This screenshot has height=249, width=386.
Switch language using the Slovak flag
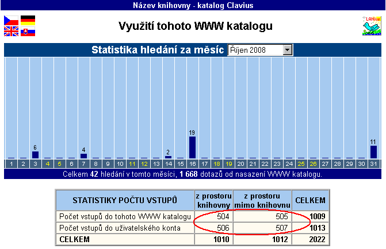coord(28,31)
